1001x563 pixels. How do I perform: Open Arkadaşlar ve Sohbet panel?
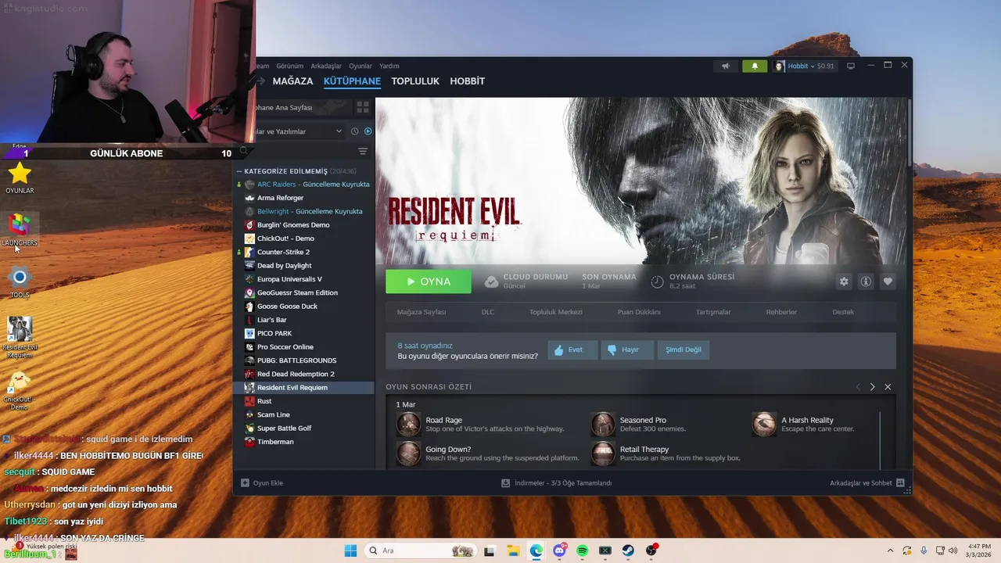click(866, 483)
